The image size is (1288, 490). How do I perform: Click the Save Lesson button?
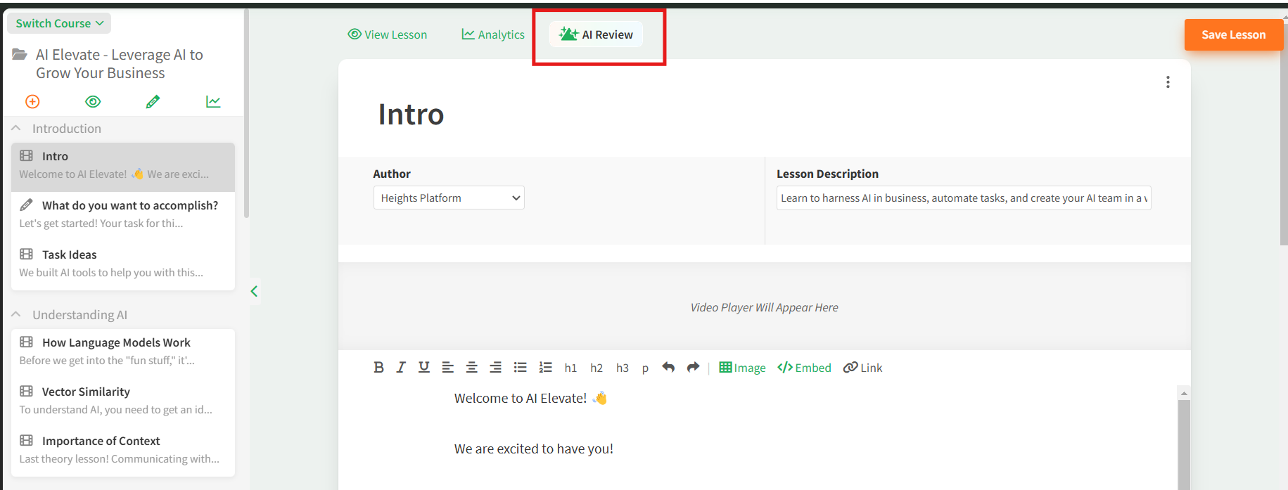click(x=1233, y=34)
